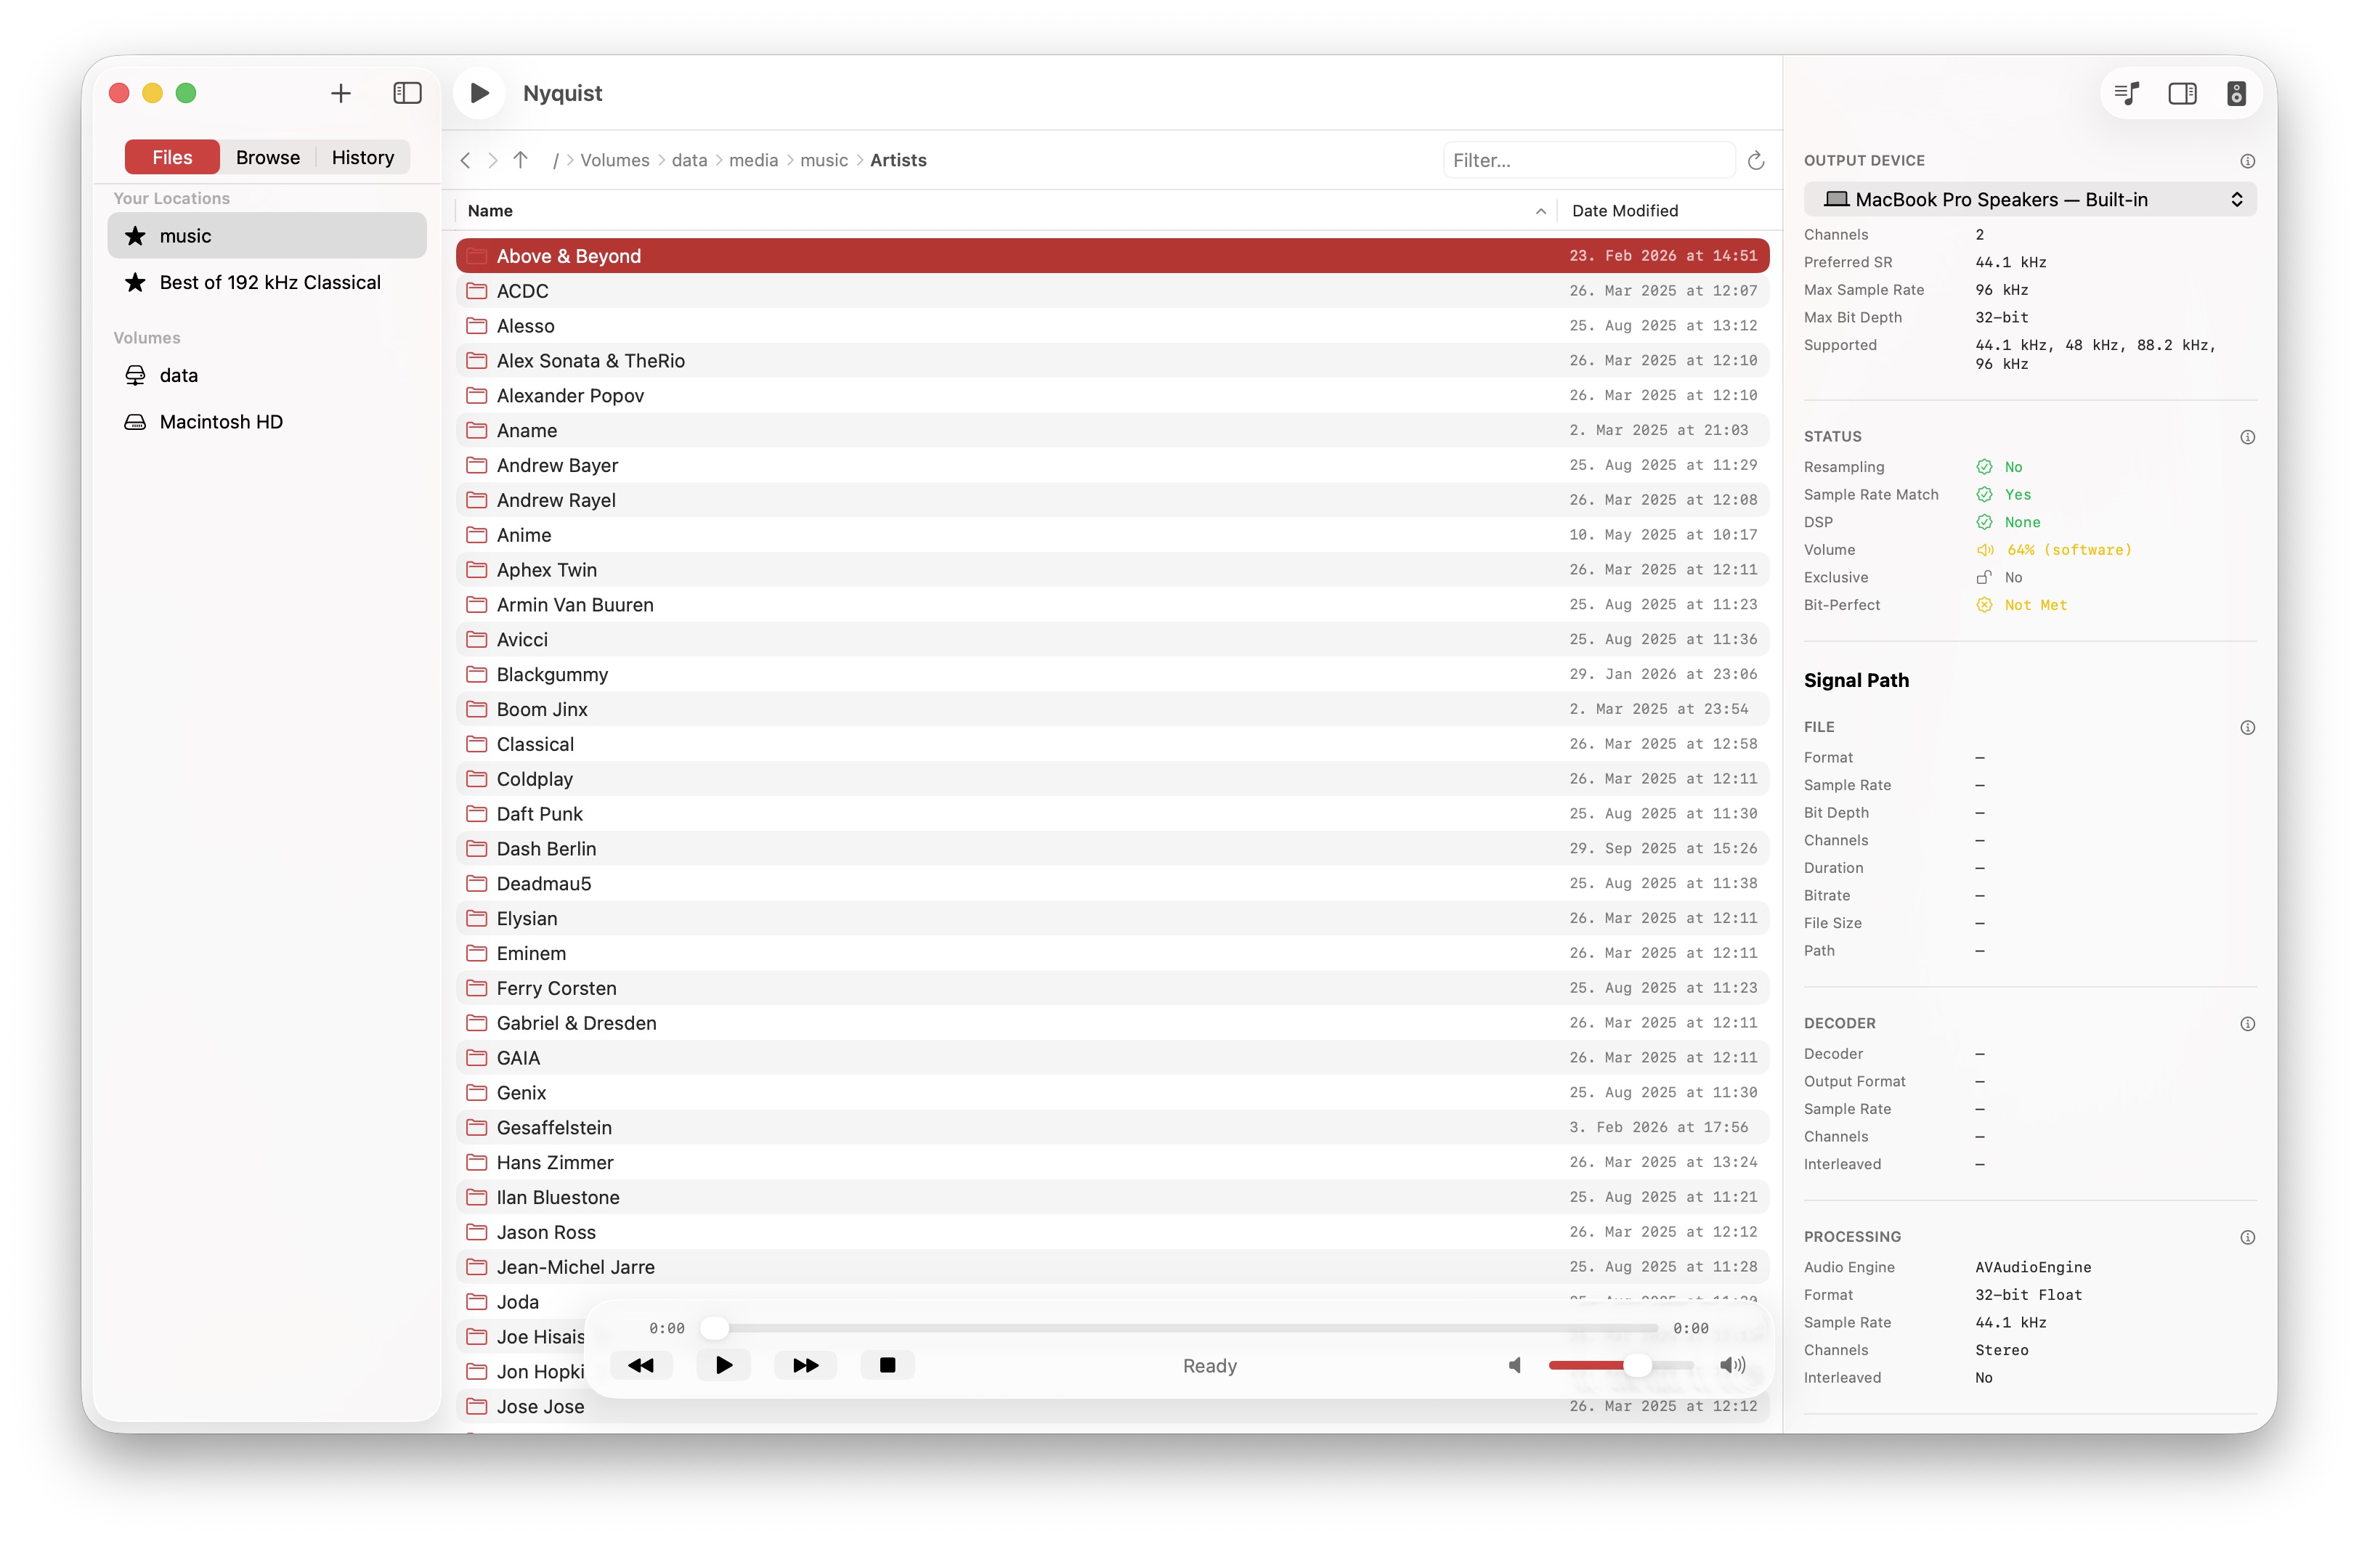The image size is (2359, 1541).
Task: Click the maximum volume speaker icon
Action: (1733, 1365)
